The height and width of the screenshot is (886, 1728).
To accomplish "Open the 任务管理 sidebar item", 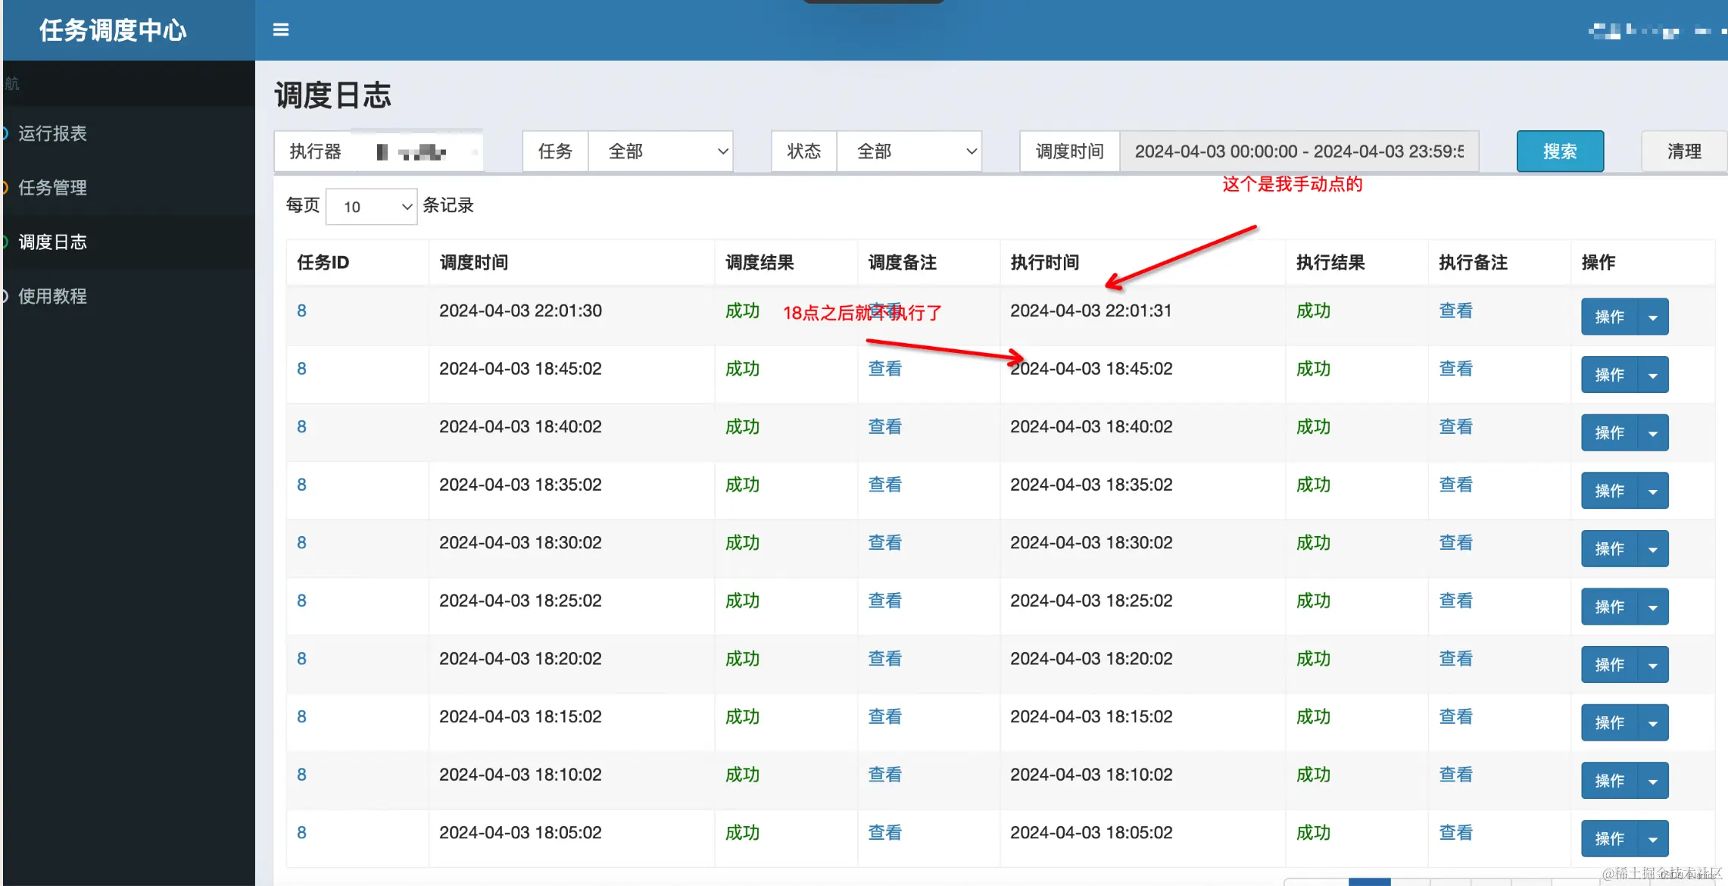I will [52, 188].
